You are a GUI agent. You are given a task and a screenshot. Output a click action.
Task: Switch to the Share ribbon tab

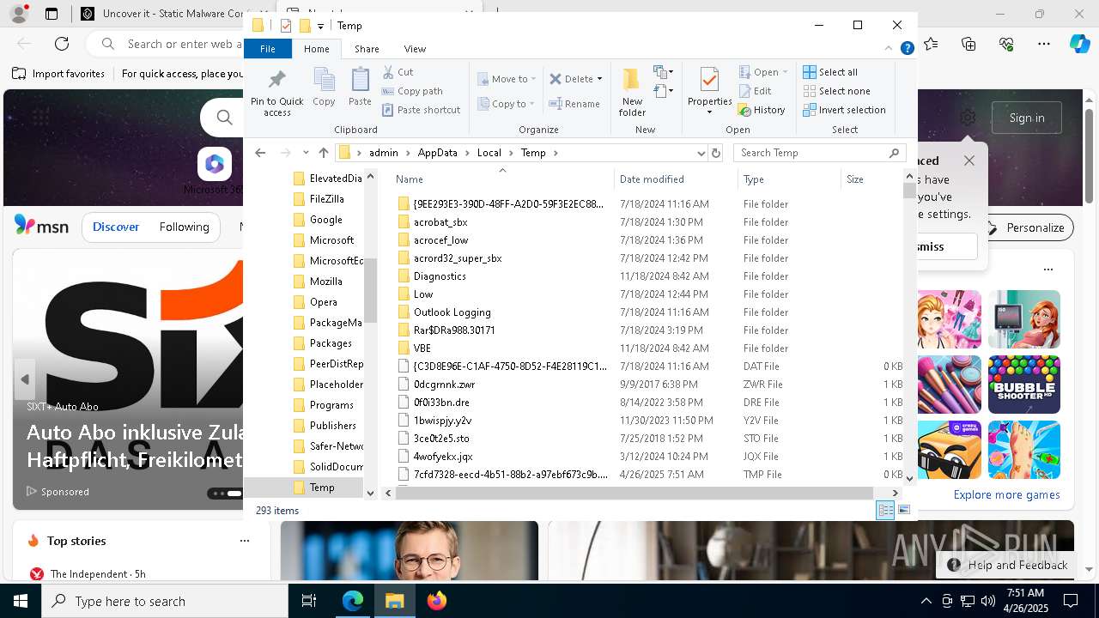click(x=367, y=49)
